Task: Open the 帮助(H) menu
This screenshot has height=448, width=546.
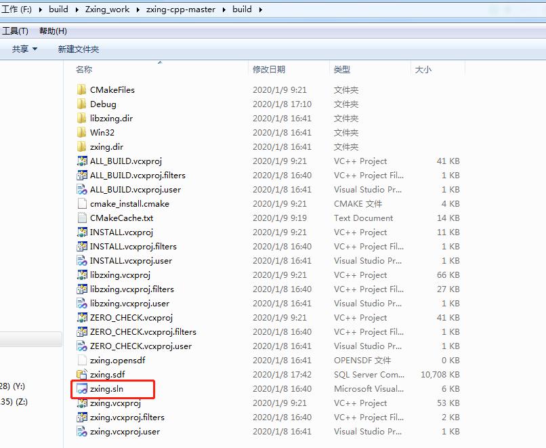Action: 53,31
